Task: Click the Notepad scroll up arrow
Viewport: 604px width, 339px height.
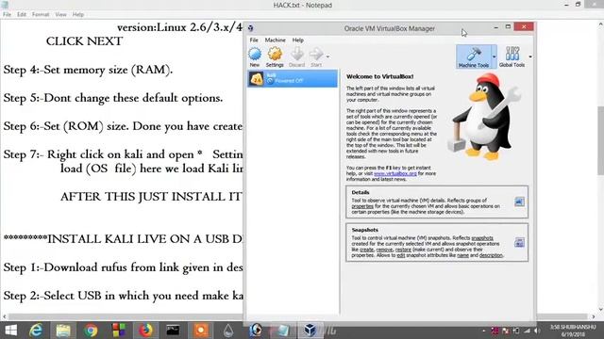Action: click(x=600, y=24)
